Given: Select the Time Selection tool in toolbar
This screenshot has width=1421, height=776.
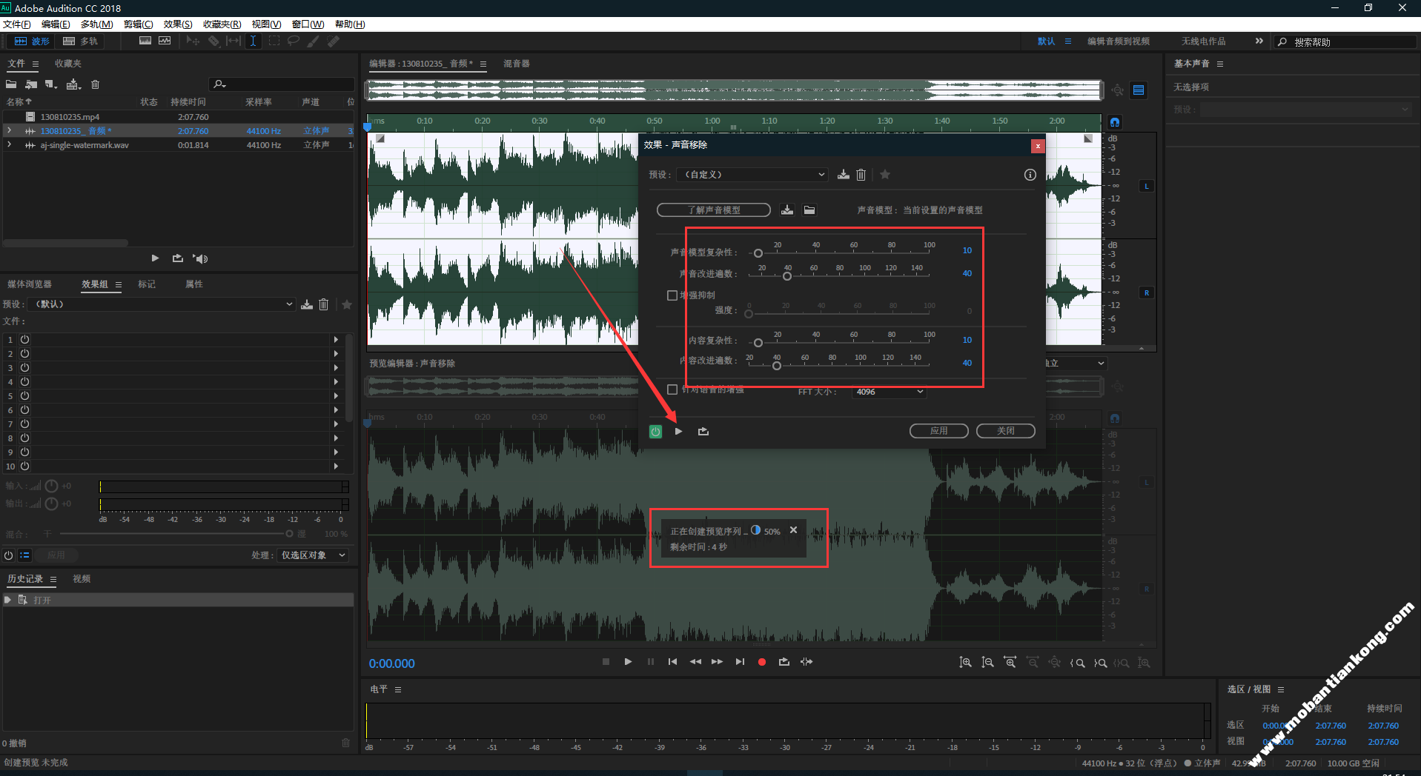Looking at the screenshot, I should click(x=253, y=41).
